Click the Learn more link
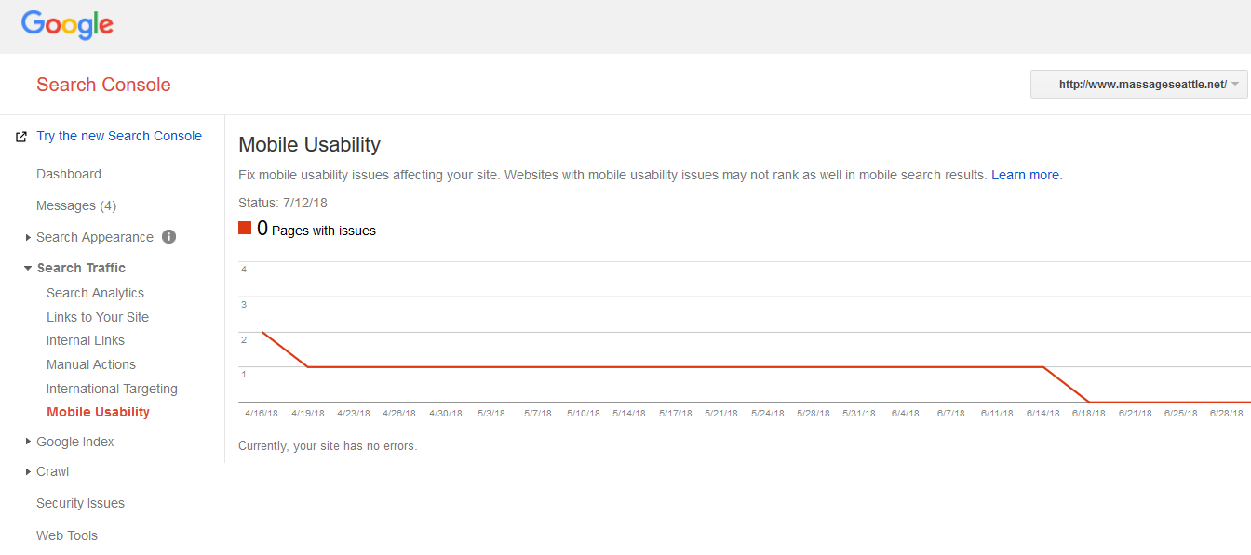Image resolution: width=1251 pixels, height=555 pixels. [1025, 175]
